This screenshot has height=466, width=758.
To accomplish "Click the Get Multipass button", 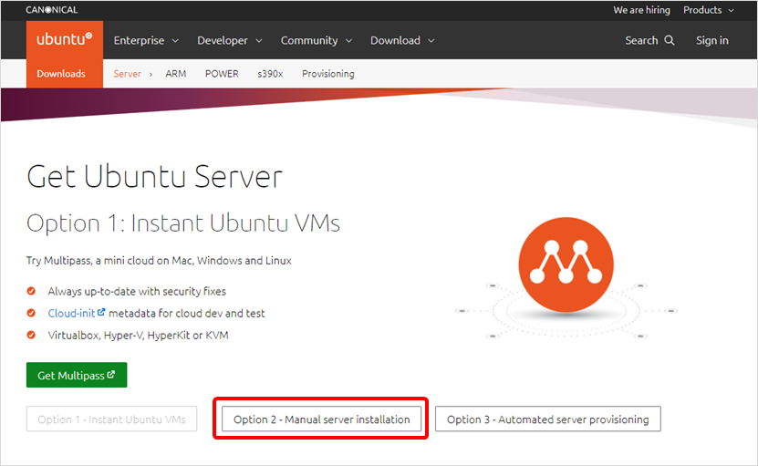I will tap(77, 375).
